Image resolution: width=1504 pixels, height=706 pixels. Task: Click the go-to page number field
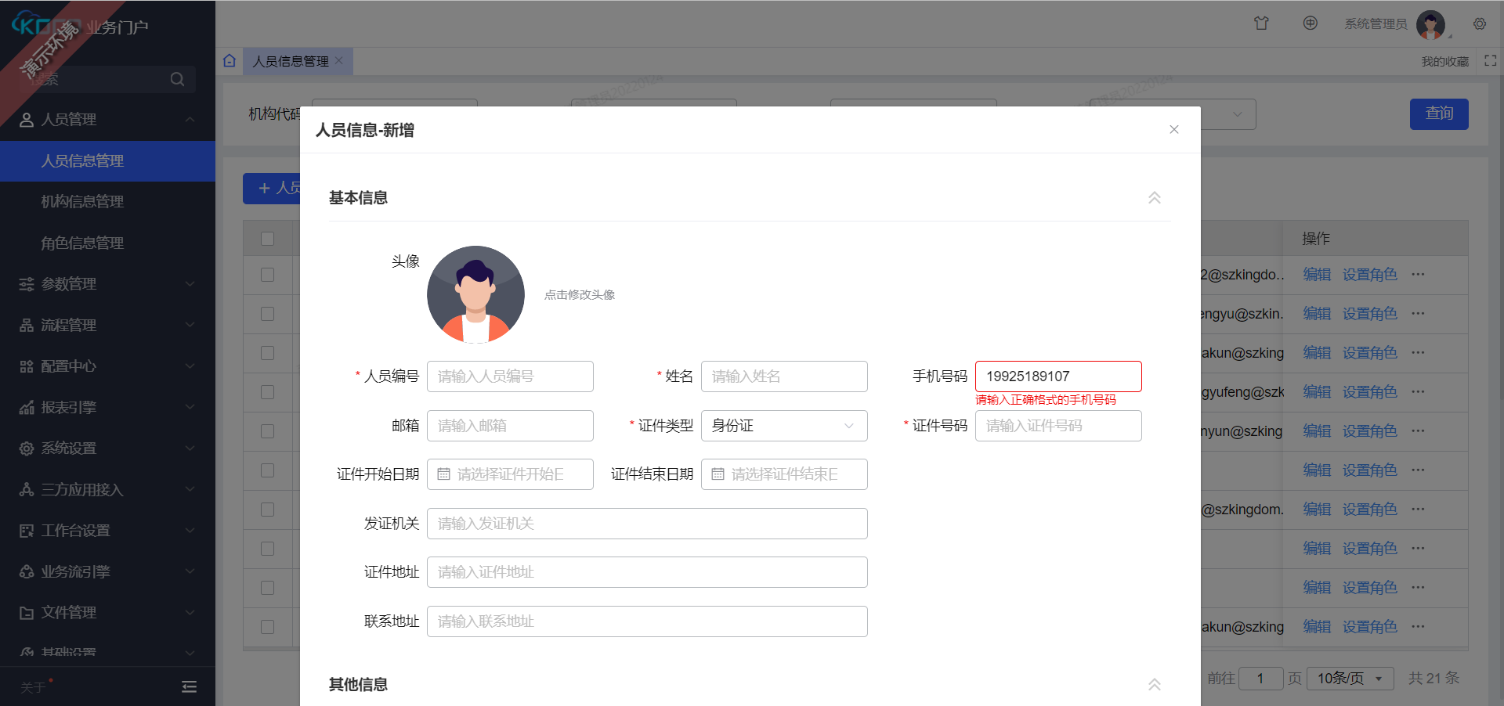tap(1260, 679)
